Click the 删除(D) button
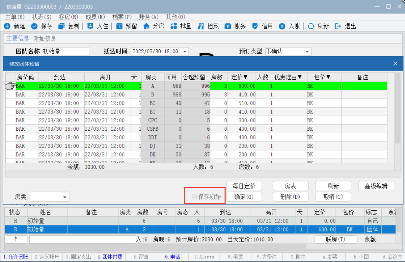This screenshot has height=262, width=405. coord(290,197)
